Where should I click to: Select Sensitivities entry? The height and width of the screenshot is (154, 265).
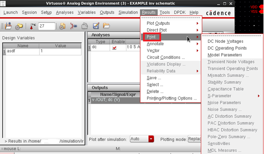click(x=219, y=144)
